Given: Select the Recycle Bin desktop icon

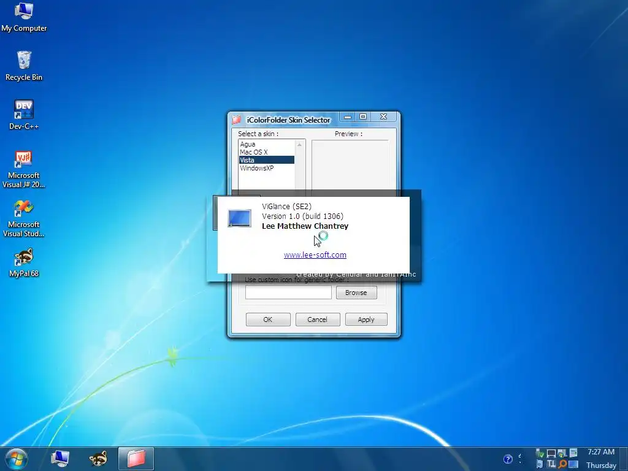Looking at the screenshot, I should [24, 66].
